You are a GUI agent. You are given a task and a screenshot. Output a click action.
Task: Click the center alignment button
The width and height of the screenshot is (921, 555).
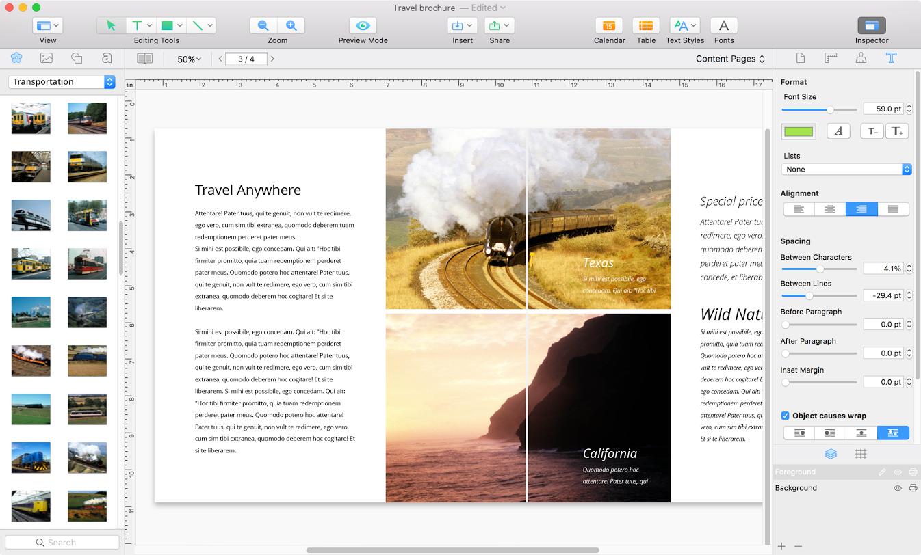tap(830, 209)
